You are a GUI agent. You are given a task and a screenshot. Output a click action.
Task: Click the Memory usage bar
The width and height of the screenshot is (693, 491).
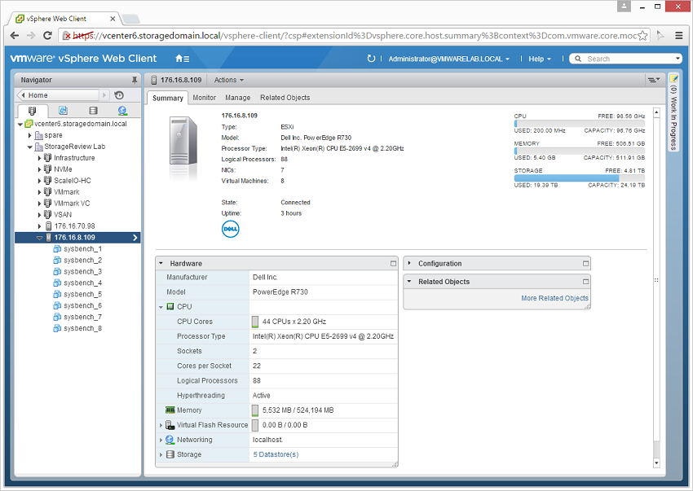(x=579, y=151)
